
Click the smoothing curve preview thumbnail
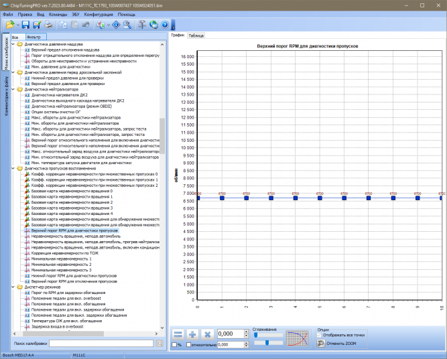point(298,338)
